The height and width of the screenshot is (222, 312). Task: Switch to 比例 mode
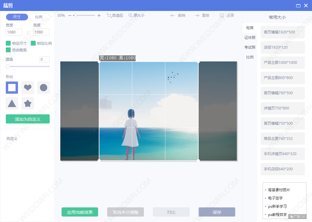pos(39,17)
